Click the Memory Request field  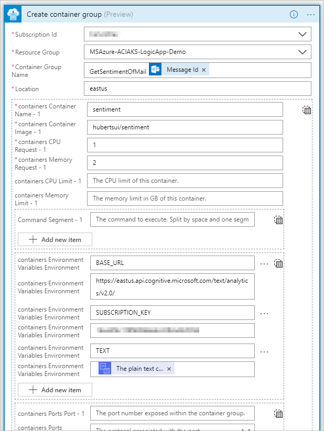pos(185,163)
